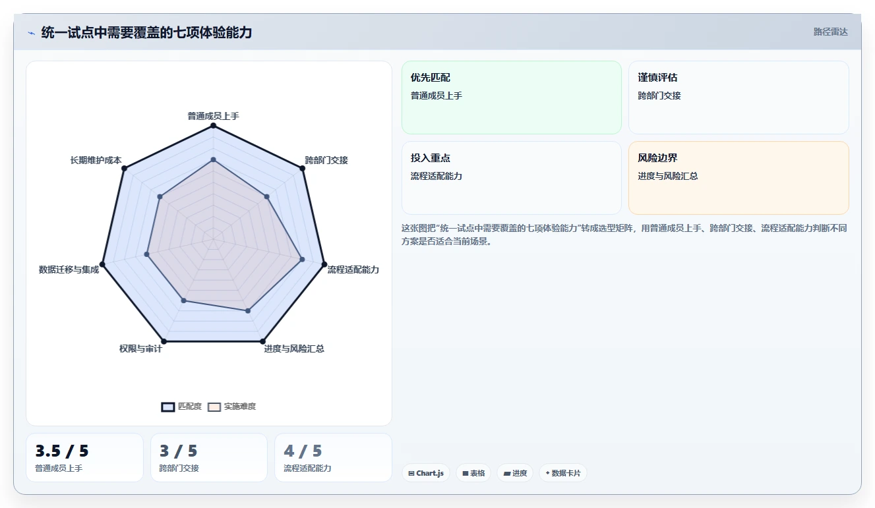875x508 pixels.
Task: Click the 4 / 5 score value
Action: click(303, 451)
